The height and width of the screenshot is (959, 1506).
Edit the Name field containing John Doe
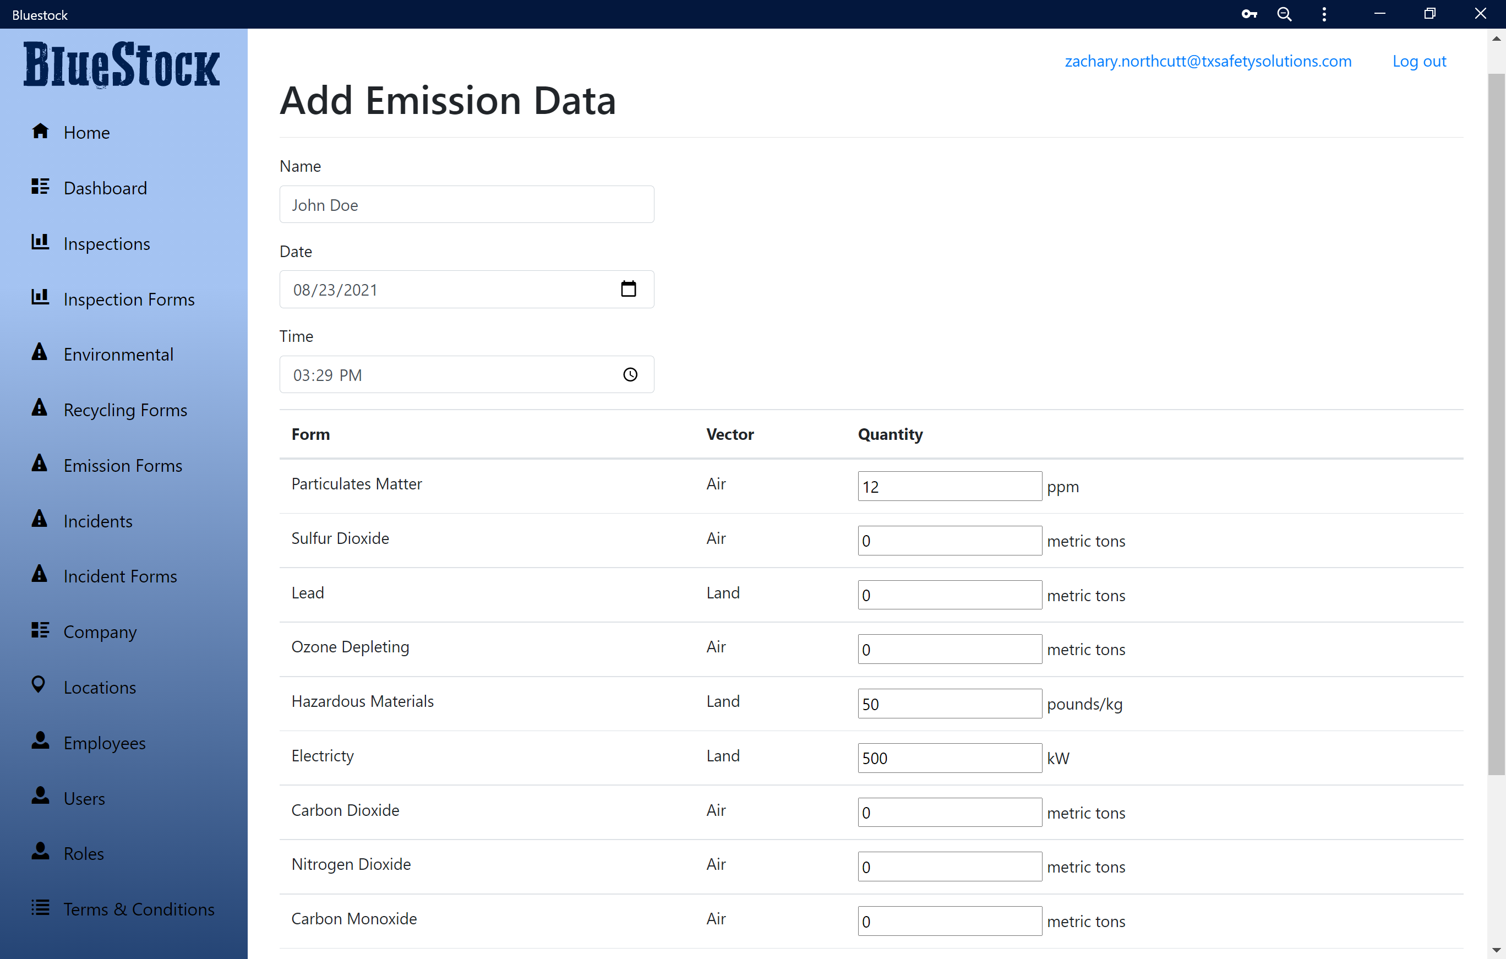pos(466,204)
